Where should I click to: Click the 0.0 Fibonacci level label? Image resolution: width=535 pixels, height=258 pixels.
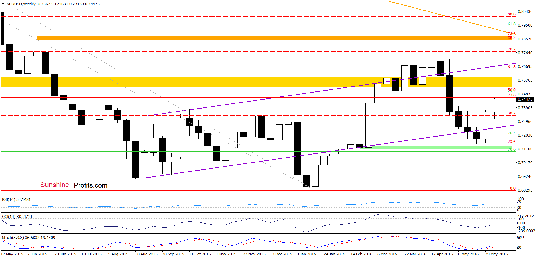coord(513,188)
